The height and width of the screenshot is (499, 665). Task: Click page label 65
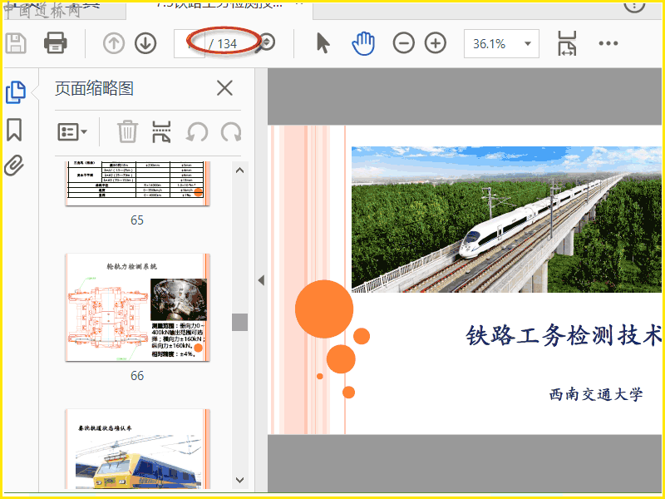click(x=137, y=220)
